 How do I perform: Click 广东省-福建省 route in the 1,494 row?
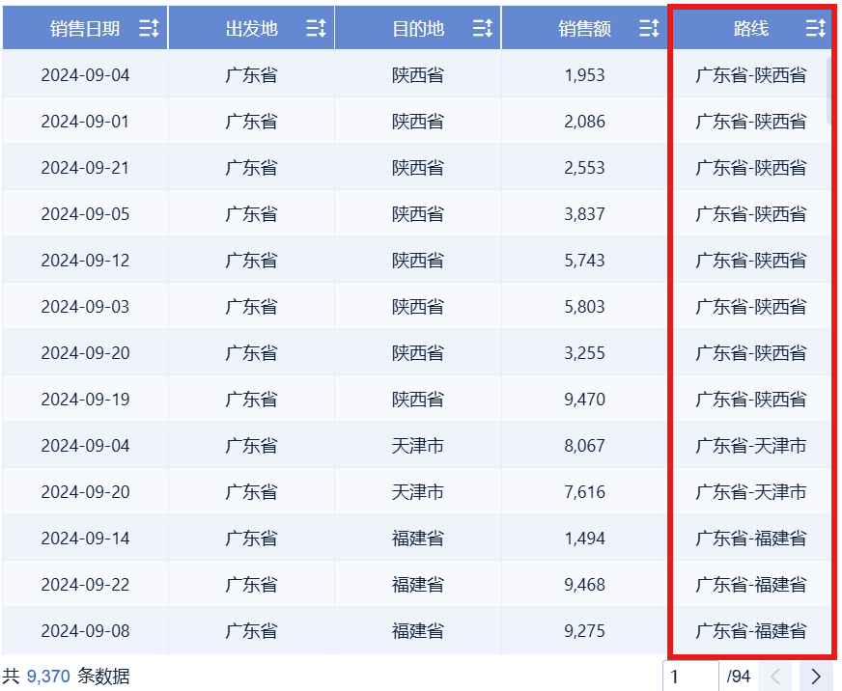pyautogui.click(x=750, y=538)
